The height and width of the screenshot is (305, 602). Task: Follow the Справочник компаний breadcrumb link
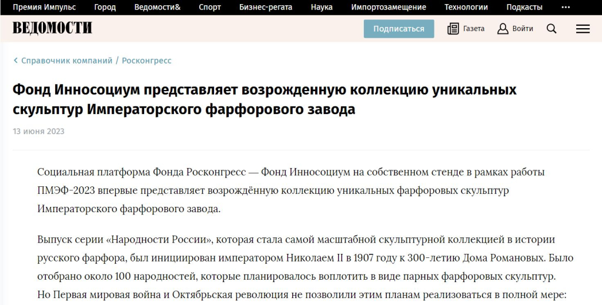pos(67,61)
